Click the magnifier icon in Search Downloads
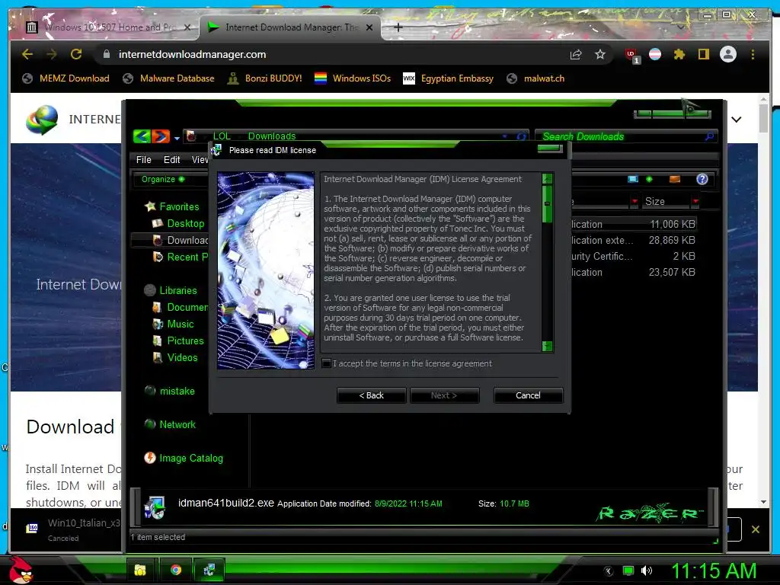 pos(709,136)
